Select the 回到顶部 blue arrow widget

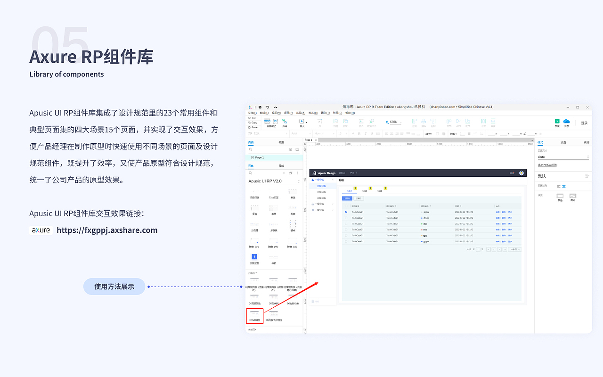254,257
